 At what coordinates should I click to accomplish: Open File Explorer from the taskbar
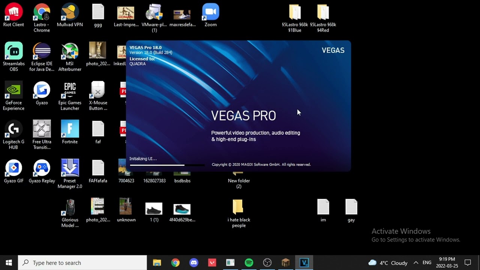(x=157, y=262)
